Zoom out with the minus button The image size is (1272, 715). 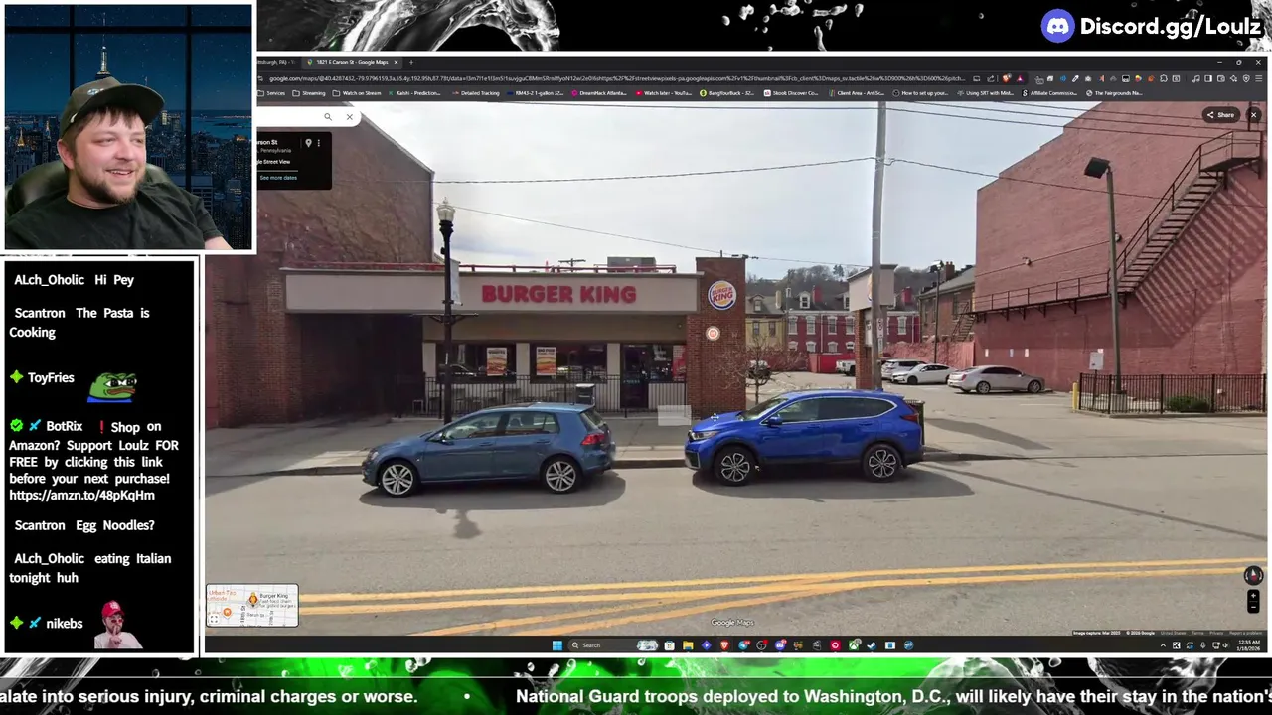click(1253, 607)
